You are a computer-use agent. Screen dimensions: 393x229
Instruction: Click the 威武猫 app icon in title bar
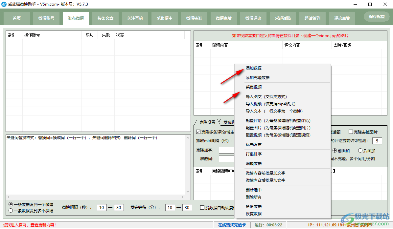(x=4, y=4)
